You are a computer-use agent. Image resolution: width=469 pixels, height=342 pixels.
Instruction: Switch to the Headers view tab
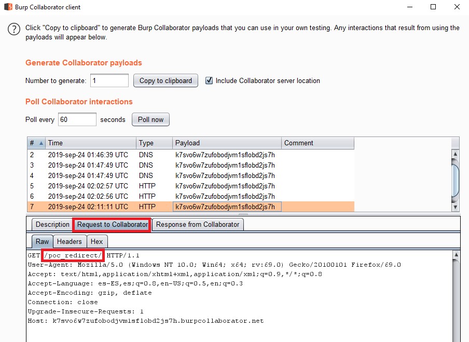[70, 241]
